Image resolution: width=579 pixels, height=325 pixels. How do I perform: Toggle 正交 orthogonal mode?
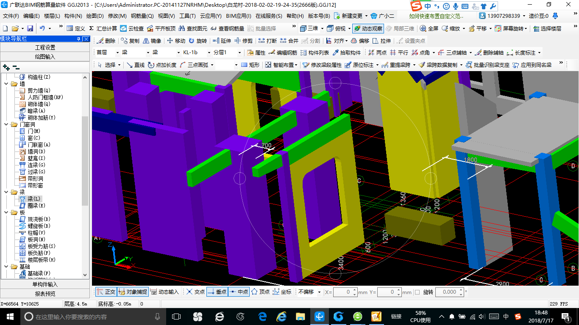[106, 292]
